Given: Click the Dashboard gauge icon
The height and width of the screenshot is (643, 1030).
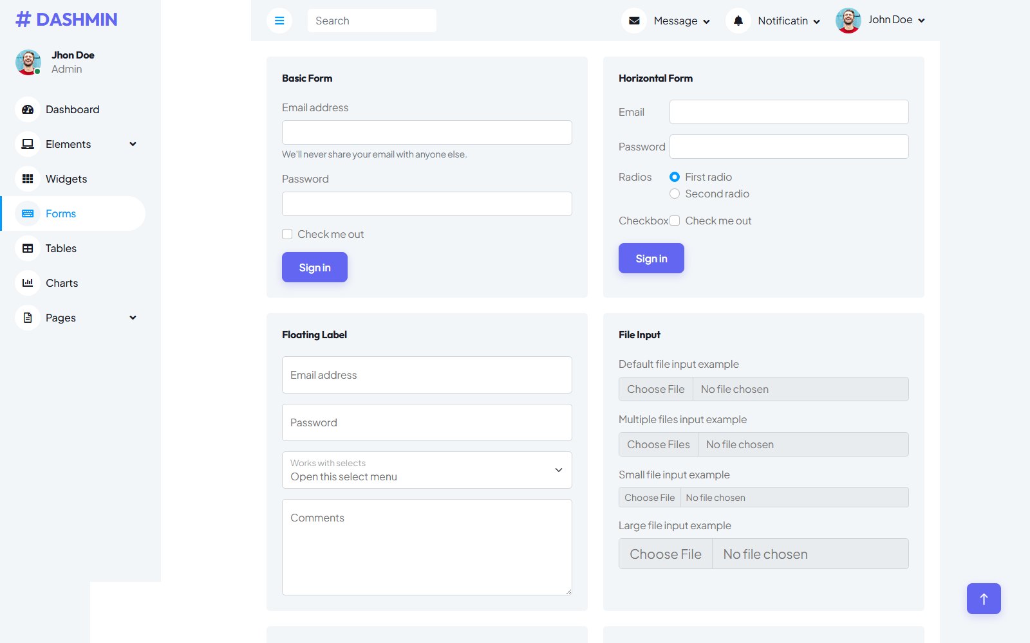Looking at the screenshot, I should click(28, 109).
